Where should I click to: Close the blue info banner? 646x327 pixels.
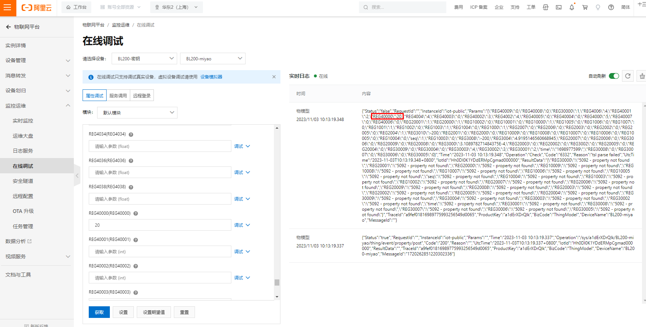[x=274, y=77]
